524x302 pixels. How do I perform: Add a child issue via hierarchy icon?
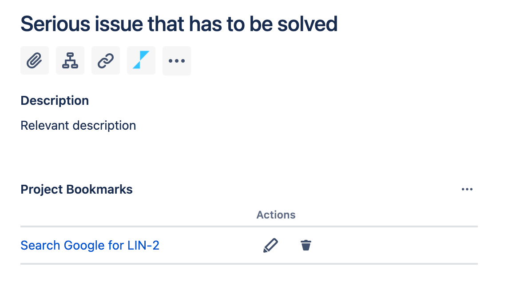(70, 60)
